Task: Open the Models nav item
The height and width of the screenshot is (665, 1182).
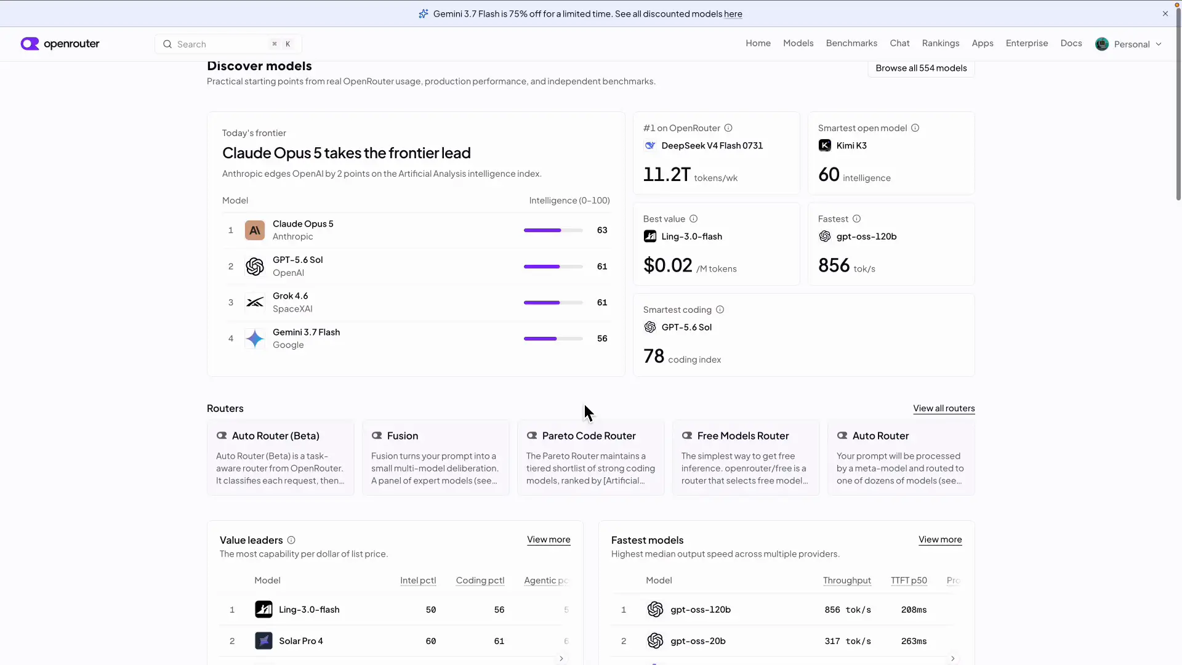Action: pos(798,43)
